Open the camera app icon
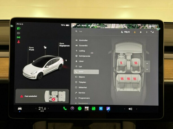173x129 pixels. (72, 109)
